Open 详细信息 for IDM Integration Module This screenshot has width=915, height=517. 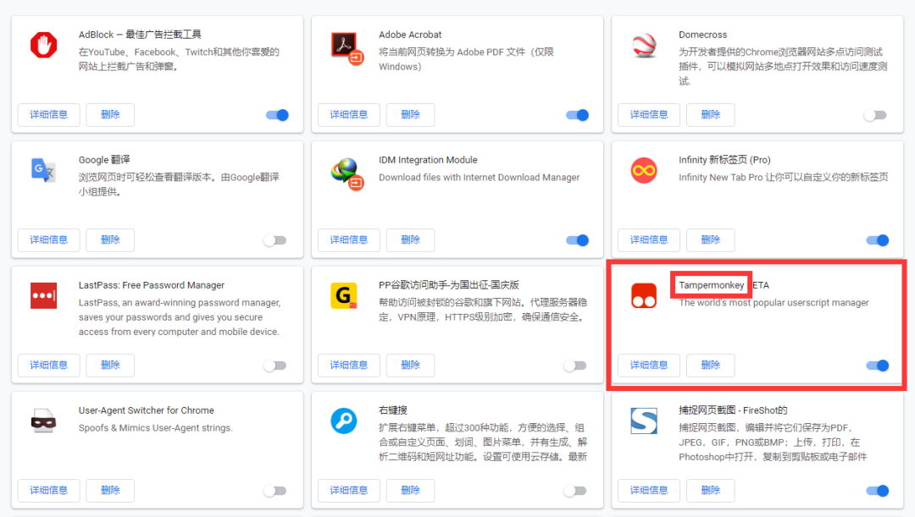coord(349,240)
